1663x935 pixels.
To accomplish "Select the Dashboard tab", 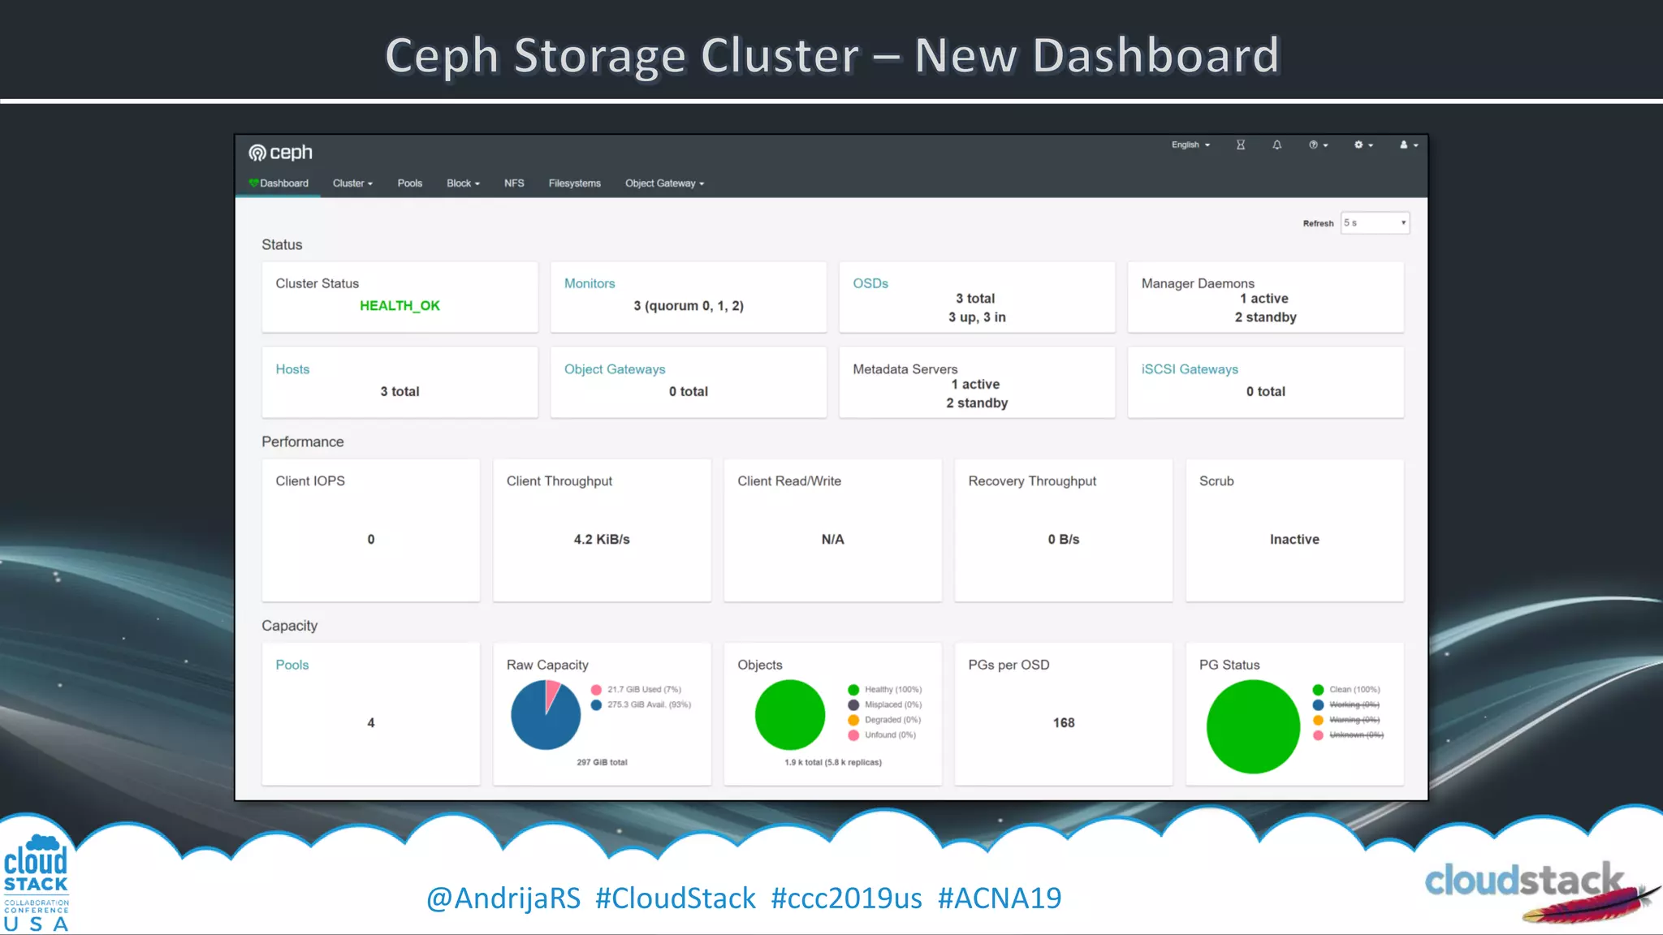I will [279, 183].
